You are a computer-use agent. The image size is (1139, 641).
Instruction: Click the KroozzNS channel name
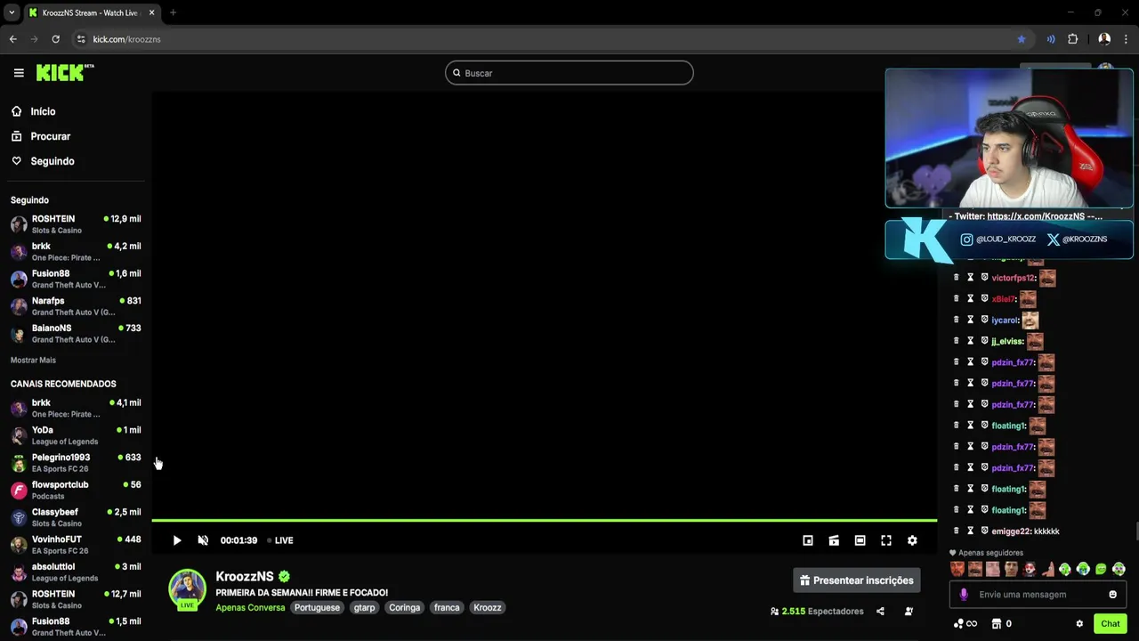[245, 576]
